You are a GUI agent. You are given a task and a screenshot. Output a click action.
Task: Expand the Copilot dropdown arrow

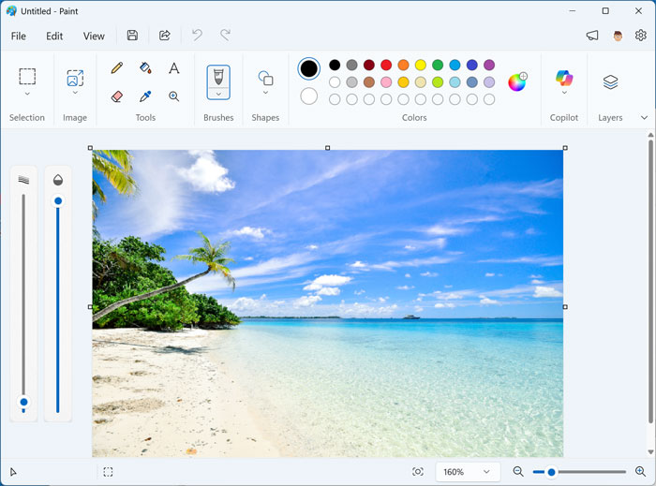pos(564,93)
